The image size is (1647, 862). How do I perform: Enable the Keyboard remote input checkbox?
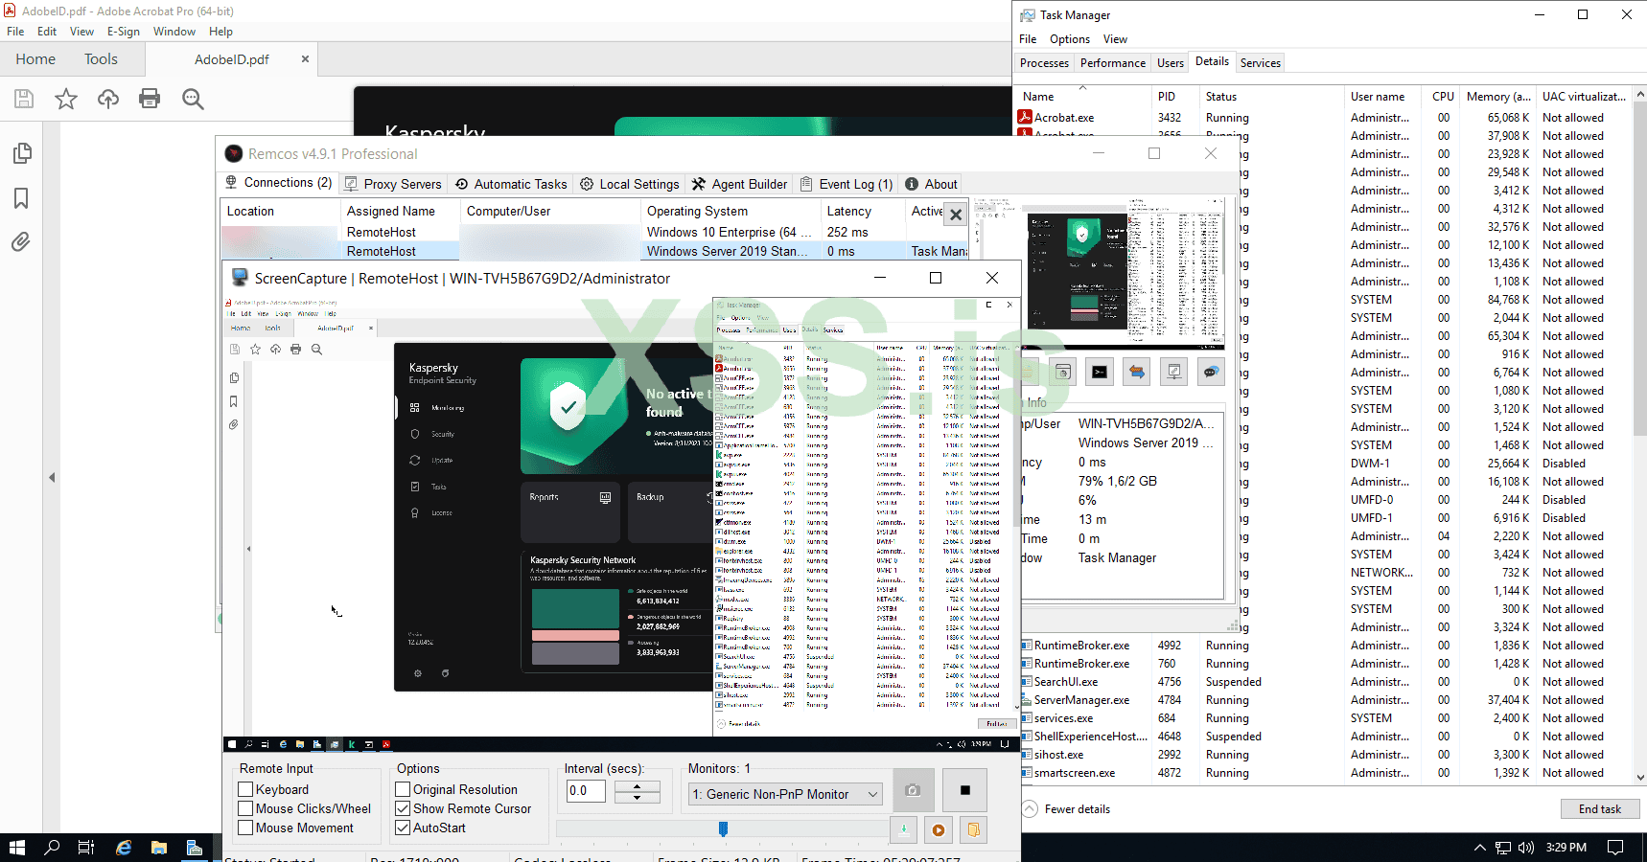tap(245, 789)
